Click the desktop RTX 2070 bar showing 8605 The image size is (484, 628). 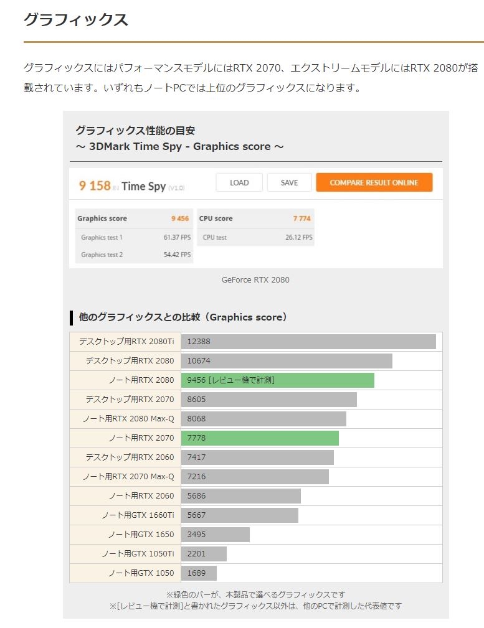point(269,400)
